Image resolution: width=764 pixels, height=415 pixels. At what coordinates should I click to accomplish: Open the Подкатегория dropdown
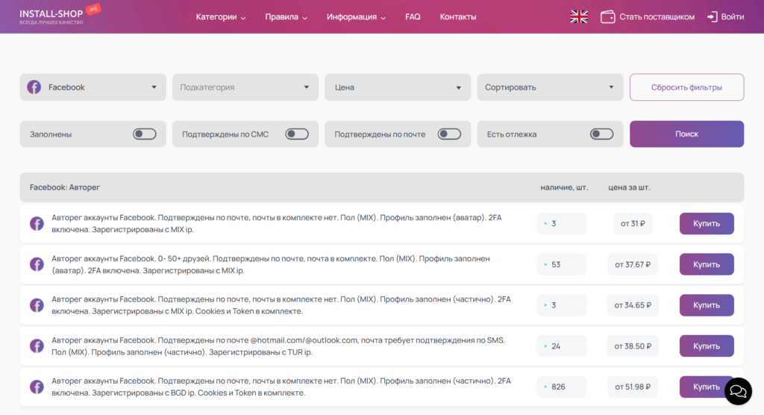tap(245, 87)
